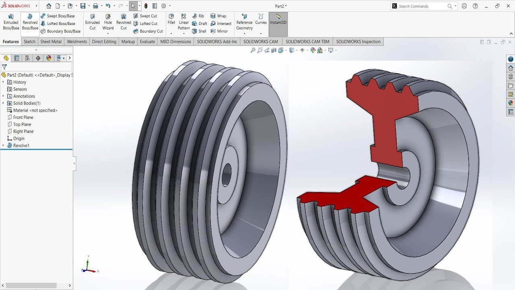Image resolution: width=515 pixels, height=290 pixels.
Task: Undo the last action
Action: coord(108,6)
